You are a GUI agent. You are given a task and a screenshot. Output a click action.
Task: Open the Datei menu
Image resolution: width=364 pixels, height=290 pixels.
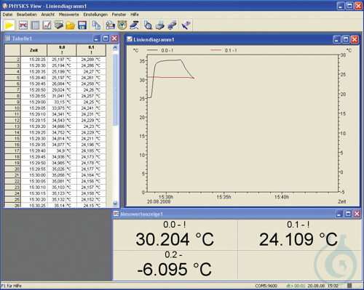pos(7,15)
